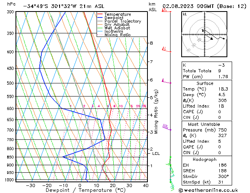The width and height of the screenshot is (250, 193).
Task: Click the LCL level label
Action: pos(156,154)
